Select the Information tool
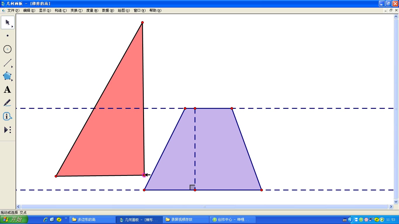The width and height of the screenshot is (399, 224). click(8, 116)
